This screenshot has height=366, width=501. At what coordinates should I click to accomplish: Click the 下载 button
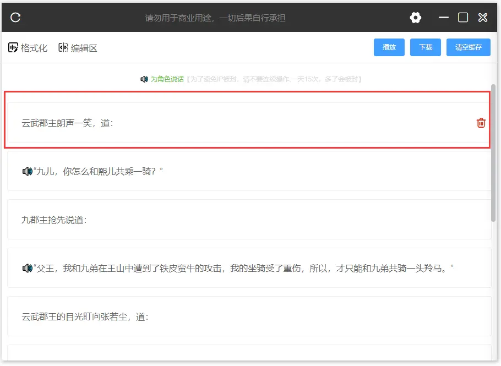coord(425,47)
